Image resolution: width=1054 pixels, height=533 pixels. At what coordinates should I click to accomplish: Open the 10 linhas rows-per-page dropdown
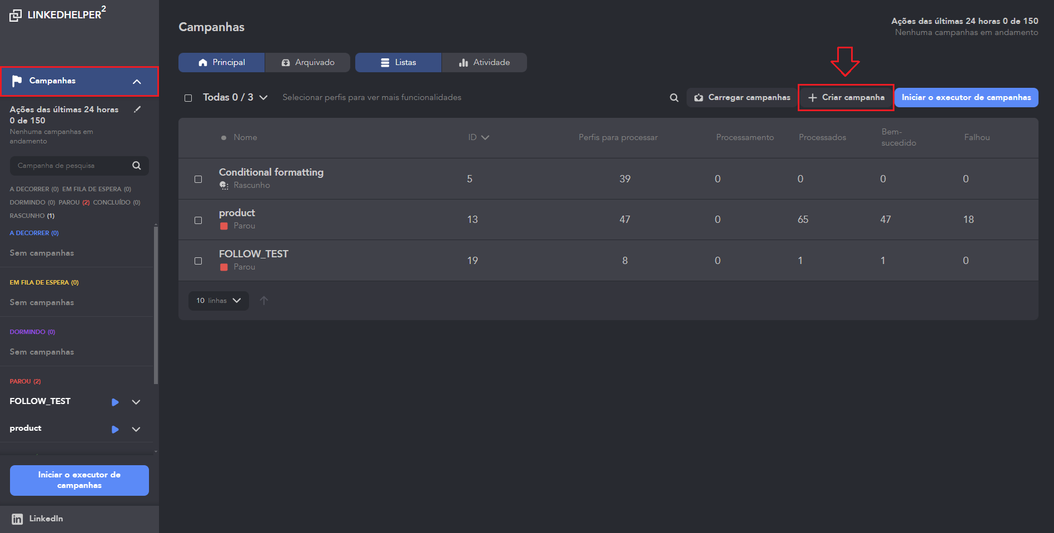tap(218, 301)
